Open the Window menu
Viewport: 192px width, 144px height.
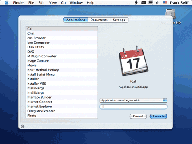click(x=76, y=3)
